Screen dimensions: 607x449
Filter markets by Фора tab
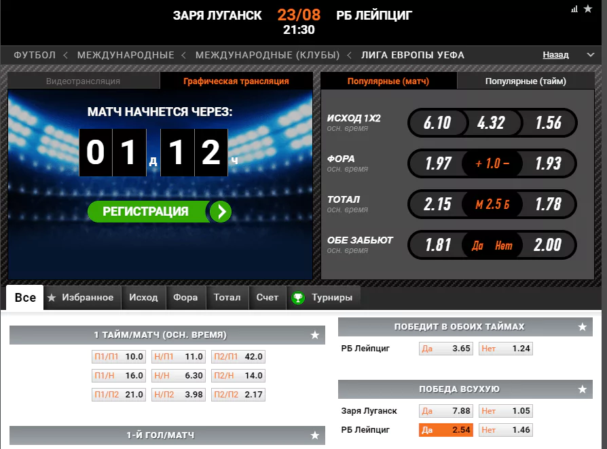tap(185, 297)
